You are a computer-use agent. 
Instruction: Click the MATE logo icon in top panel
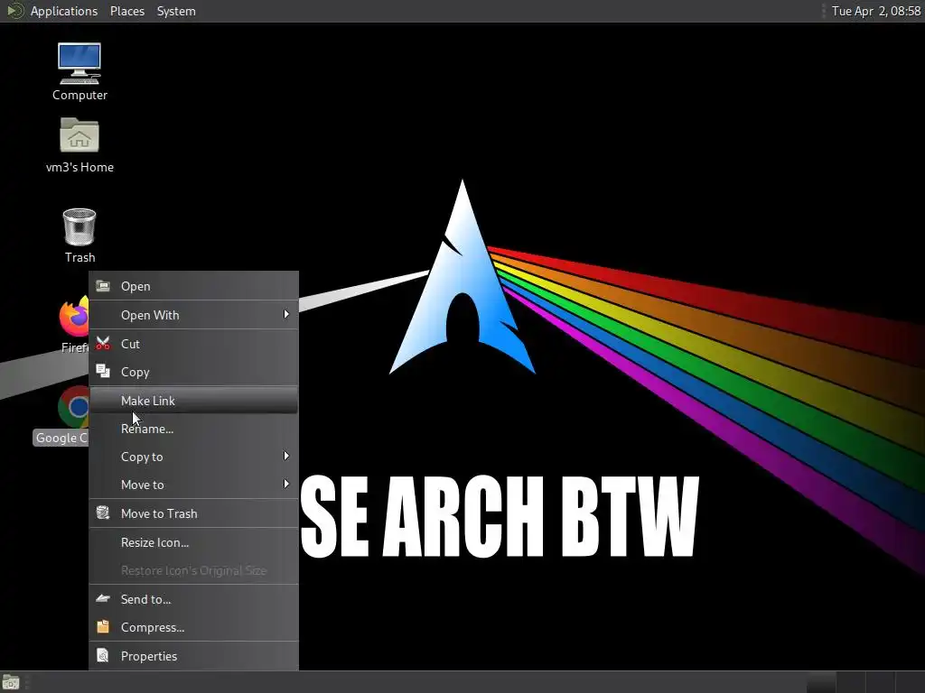click(14, 11)
